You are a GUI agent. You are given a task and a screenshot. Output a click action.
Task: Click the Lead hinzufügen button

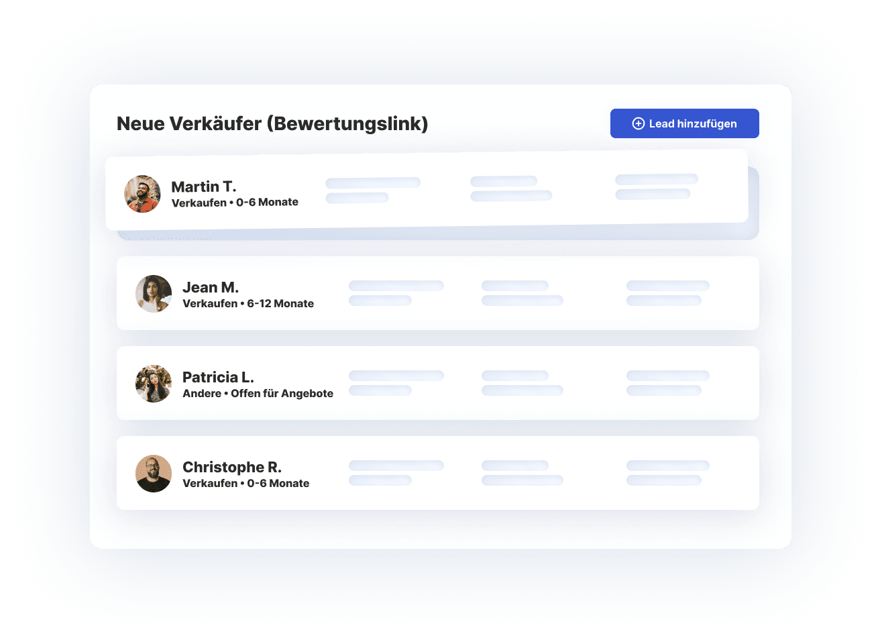point(684,123)
